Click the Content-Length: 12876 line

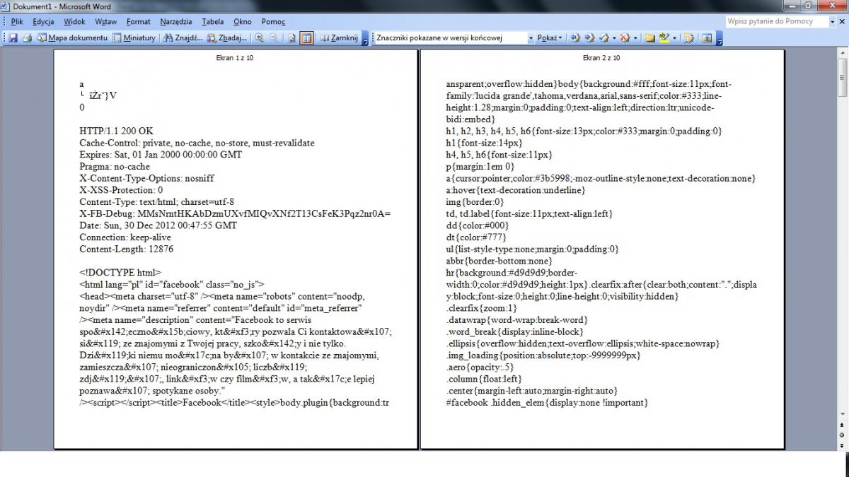point(127,249)
